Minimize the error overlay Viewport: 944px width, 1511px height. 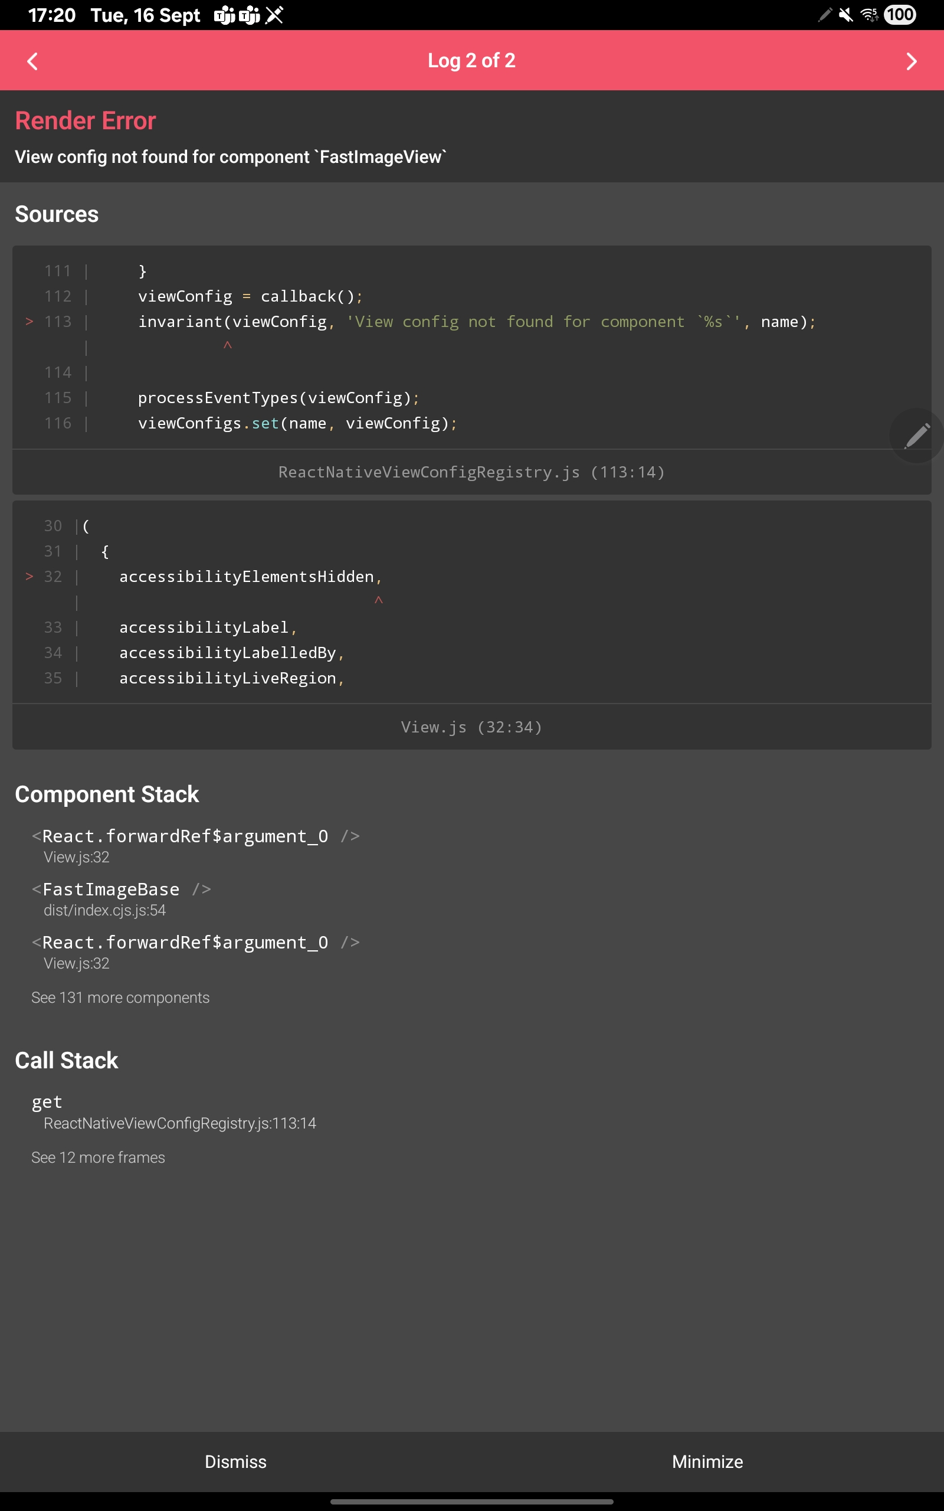(x=707, y=1461)
